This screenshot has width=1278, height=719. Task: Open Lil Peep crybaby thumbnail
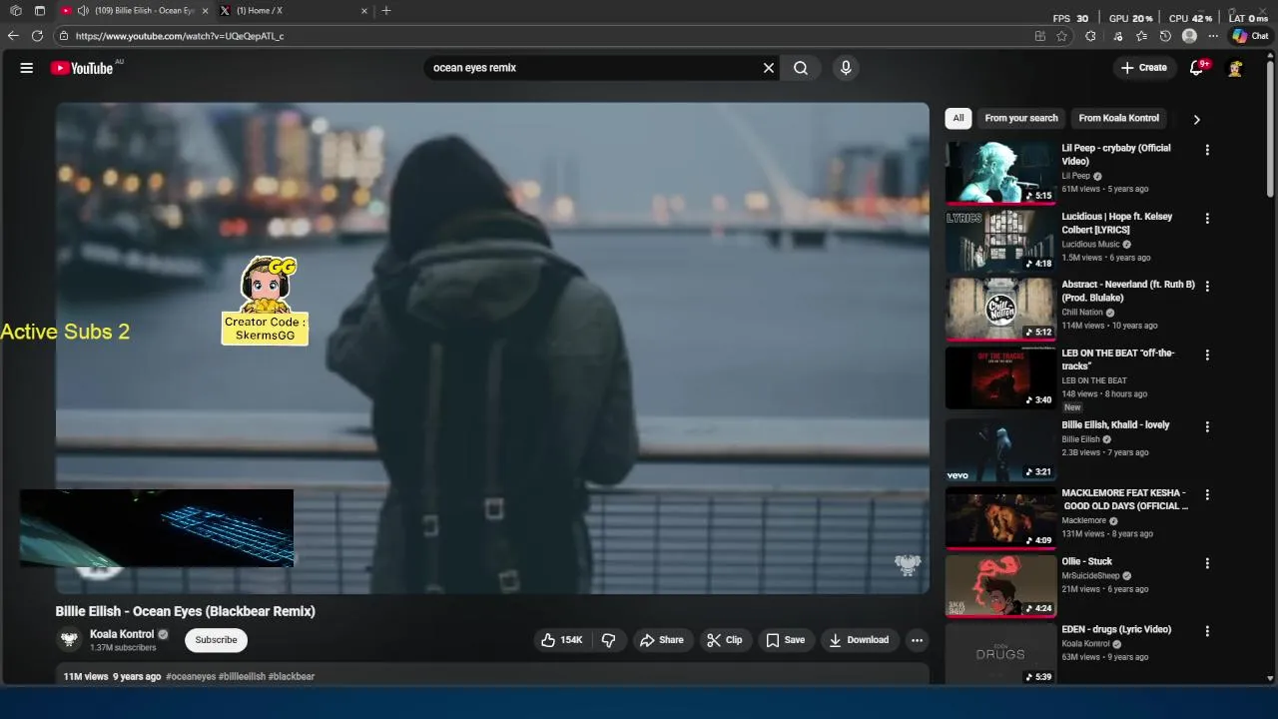[1000, 172]
